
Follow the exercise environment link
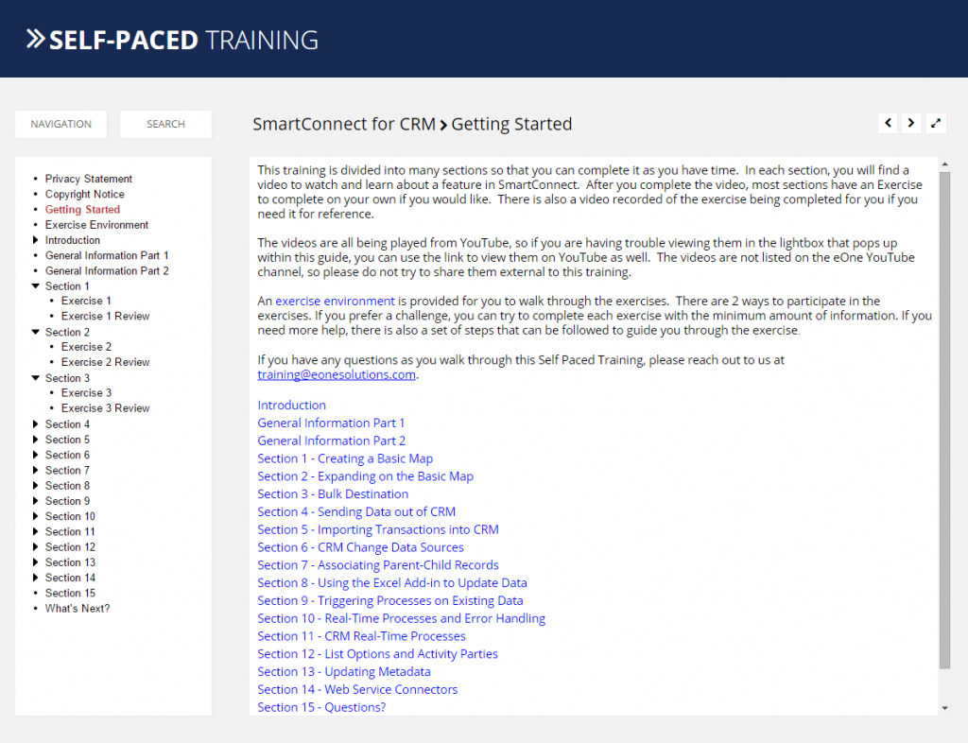pos(335,302)
